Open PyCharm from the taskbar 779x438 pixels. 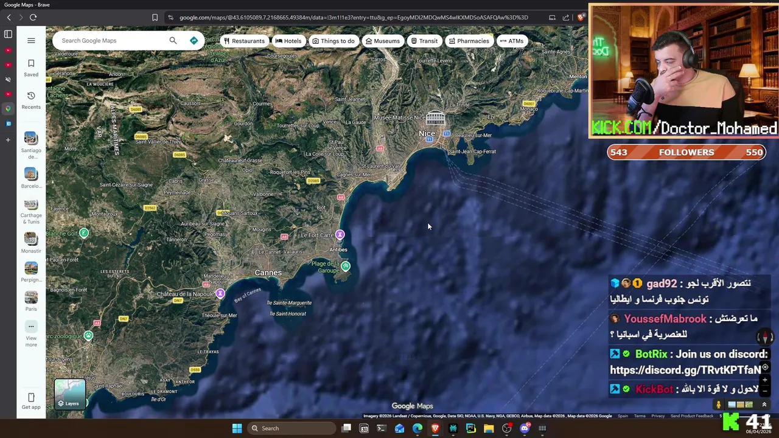471,428
